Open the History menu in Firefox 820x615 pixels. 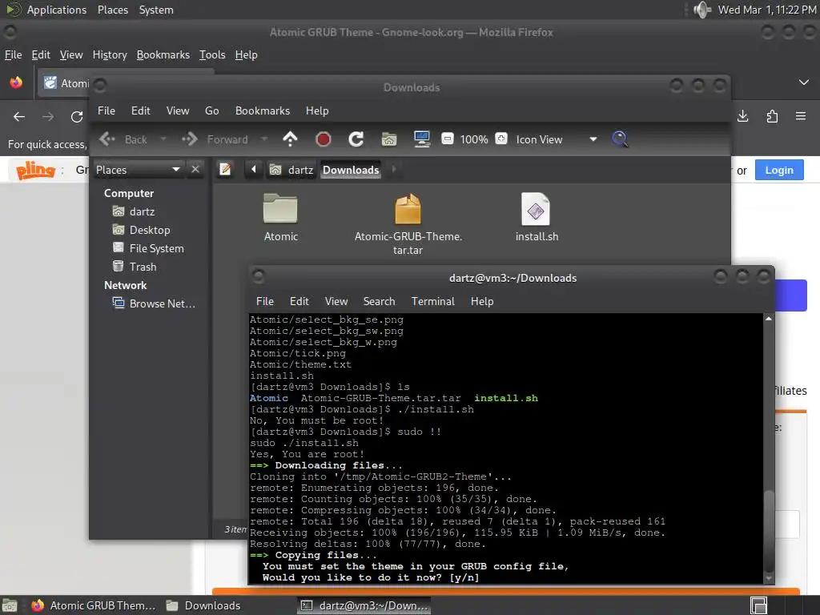[110, 54]
